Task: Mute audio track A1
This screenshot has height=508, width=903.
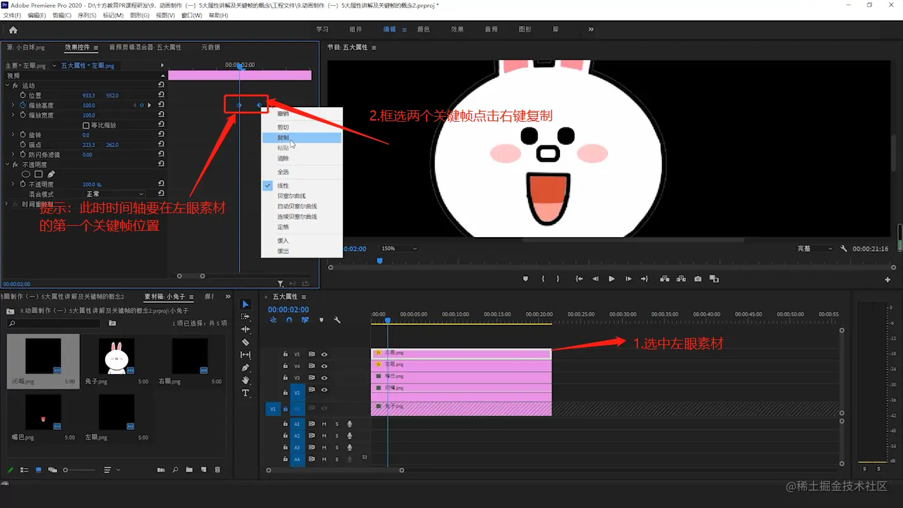Action: (324, 424)
